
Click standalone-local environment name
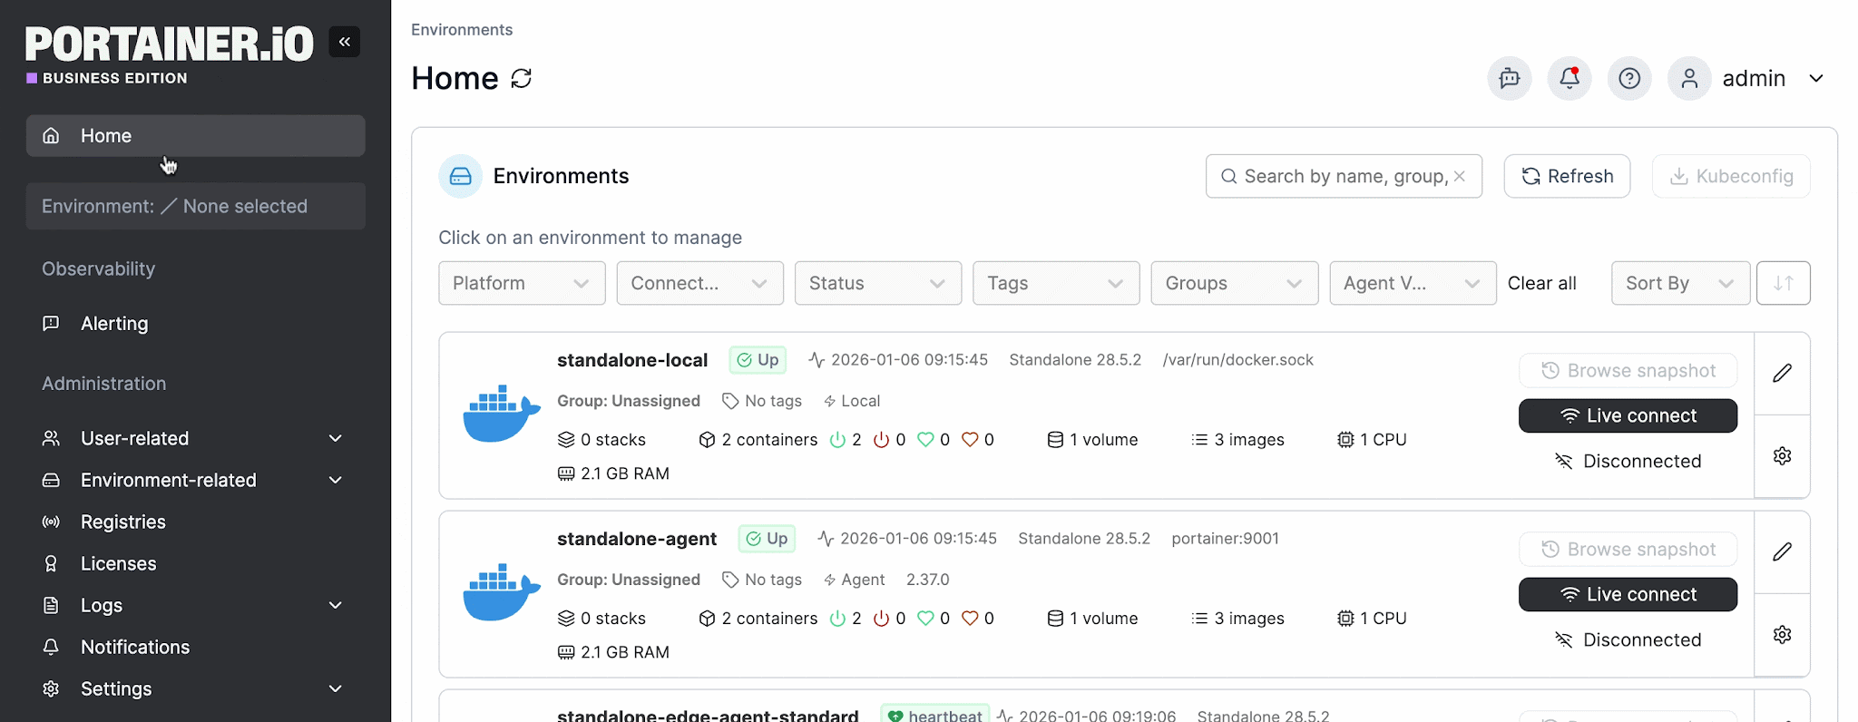coord(632,360)
